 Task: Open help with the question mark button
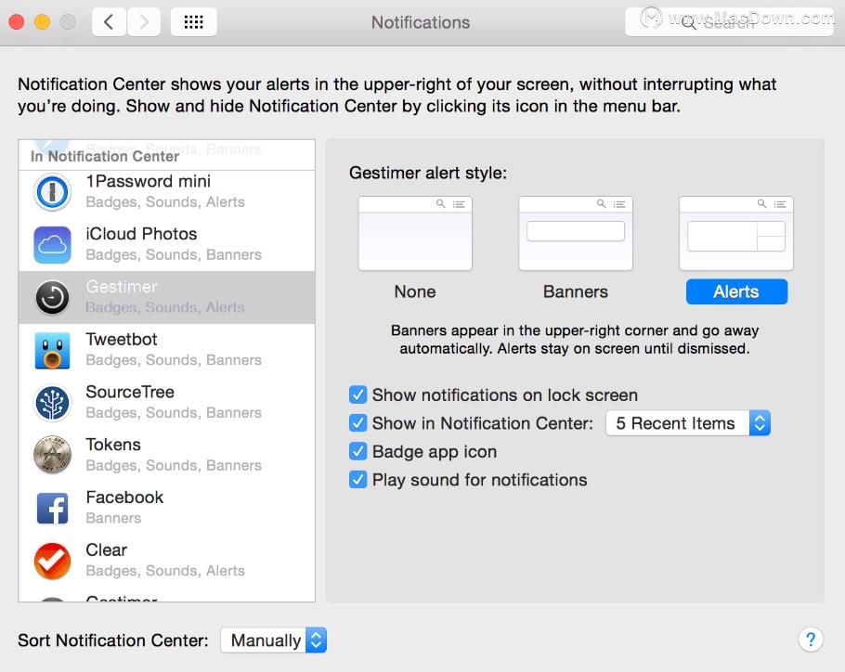coord(811,640)
